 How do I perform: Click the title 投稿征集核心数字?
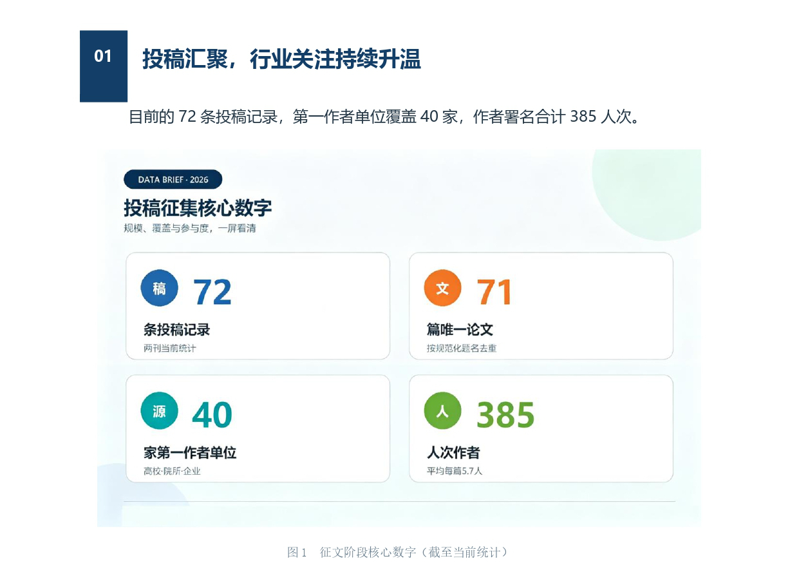198,208
